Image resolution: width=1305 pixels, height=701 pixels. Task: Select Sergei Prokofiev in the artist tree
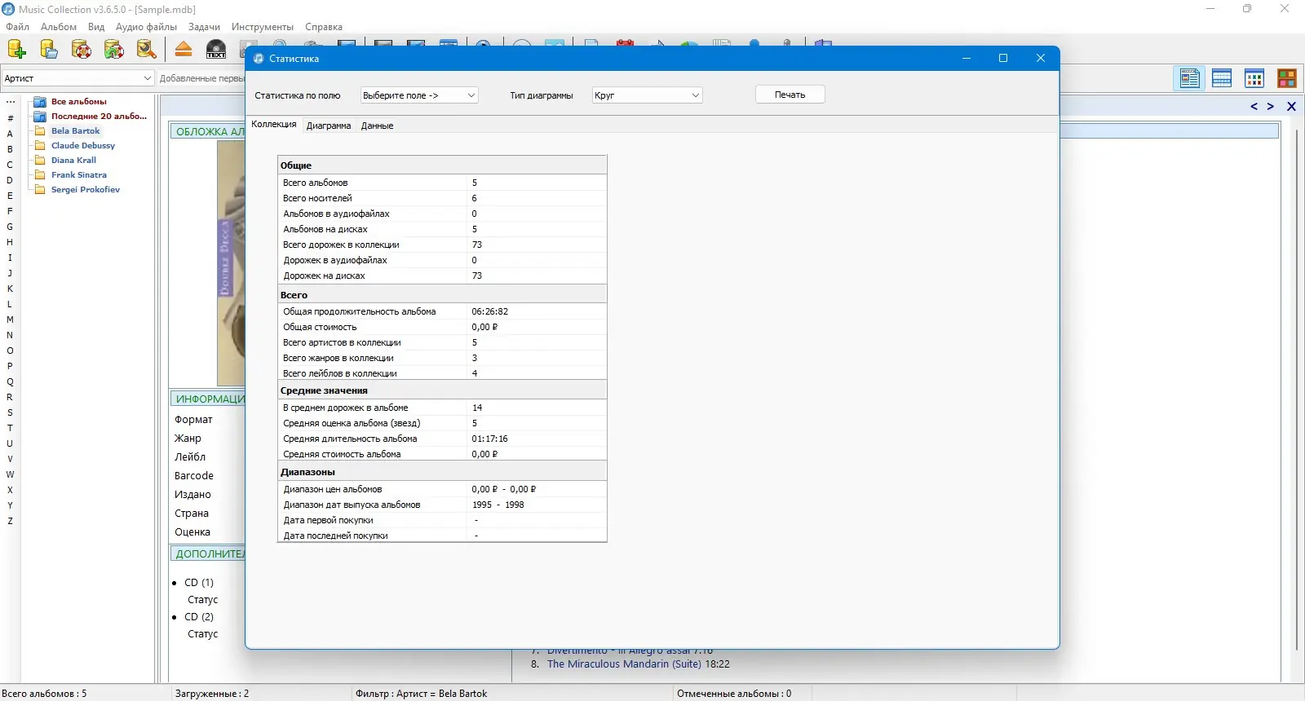[85, 190]
